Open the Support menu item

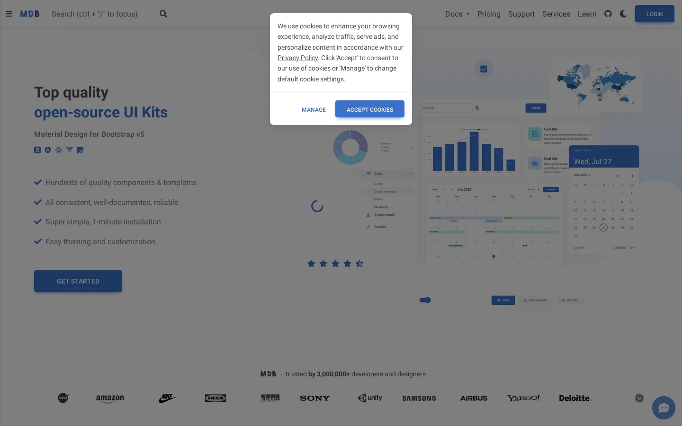tap(521, 14)
